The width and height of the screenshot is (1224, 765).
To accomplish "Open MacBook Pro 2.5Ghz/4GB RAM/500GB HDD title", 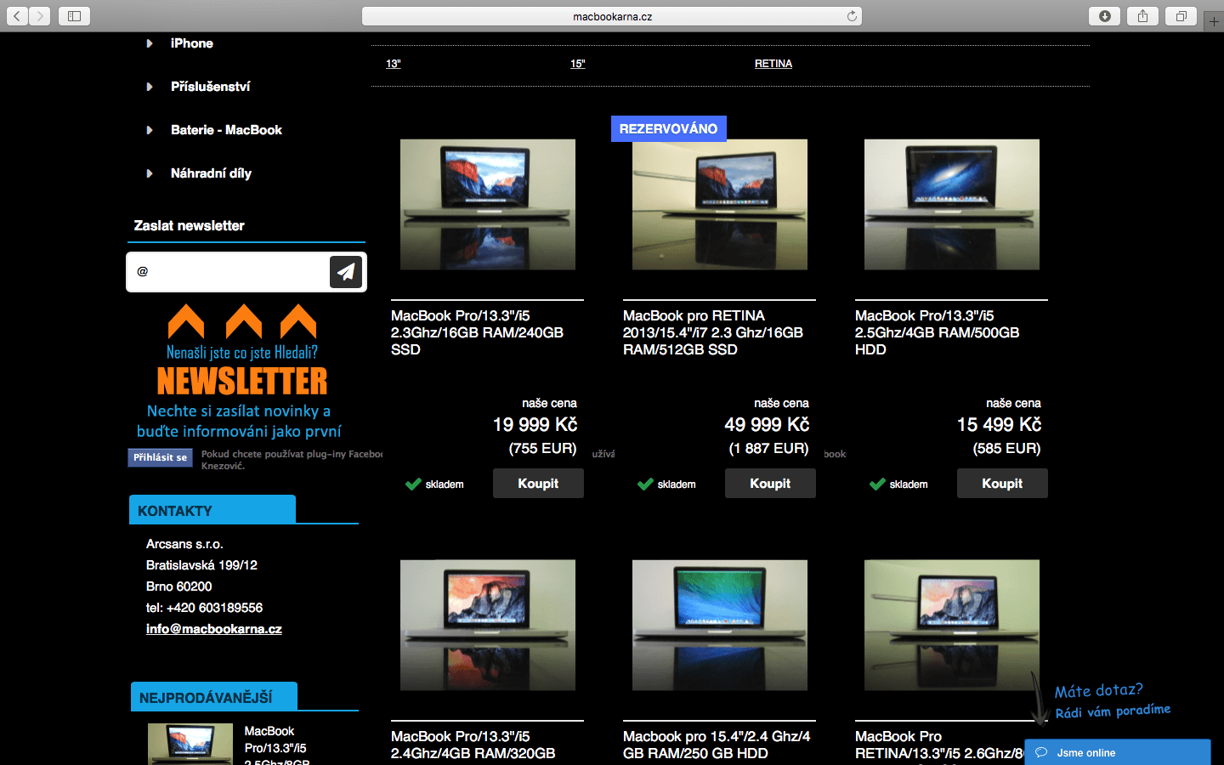I will tap(937, 332).
